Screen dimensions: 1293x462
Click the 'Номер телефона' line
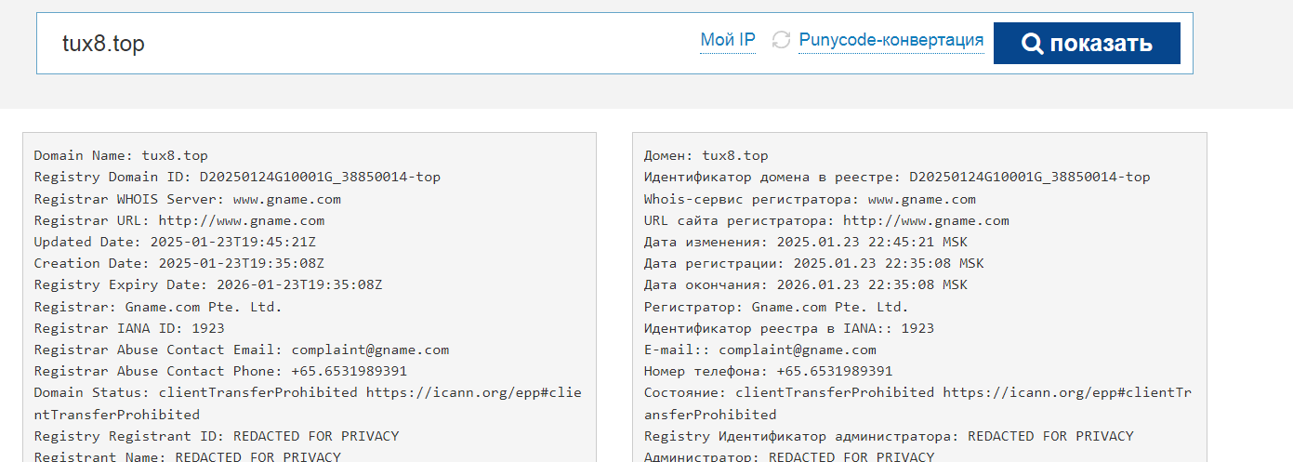coord(768,371)
